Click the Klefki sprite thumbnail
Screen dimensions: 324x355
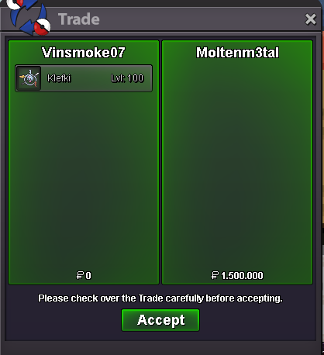click(29, 78)
